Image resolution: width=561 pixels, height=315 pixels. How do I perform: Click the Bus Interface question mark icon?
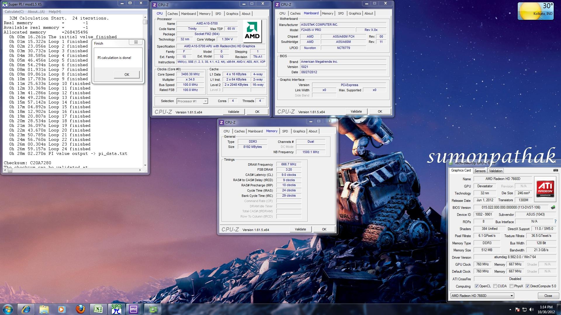tap(555, 221)
